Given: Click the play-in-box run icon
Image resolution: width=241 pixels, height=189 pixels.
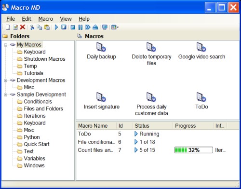Looking at the screenshot, I should point(64,27).
